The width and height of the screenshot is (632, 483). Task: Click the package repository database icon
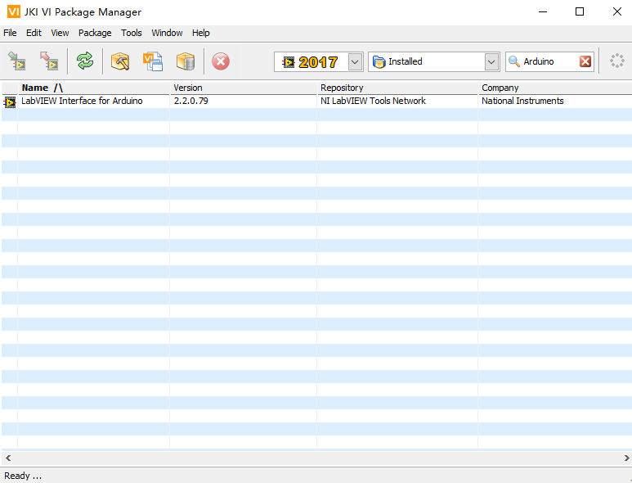coord(186,61)
